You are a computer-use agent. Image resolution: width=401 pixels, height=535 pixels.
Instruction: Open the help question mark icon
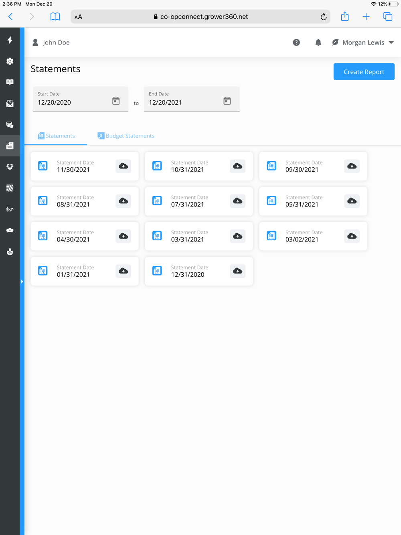coord(296,43)
